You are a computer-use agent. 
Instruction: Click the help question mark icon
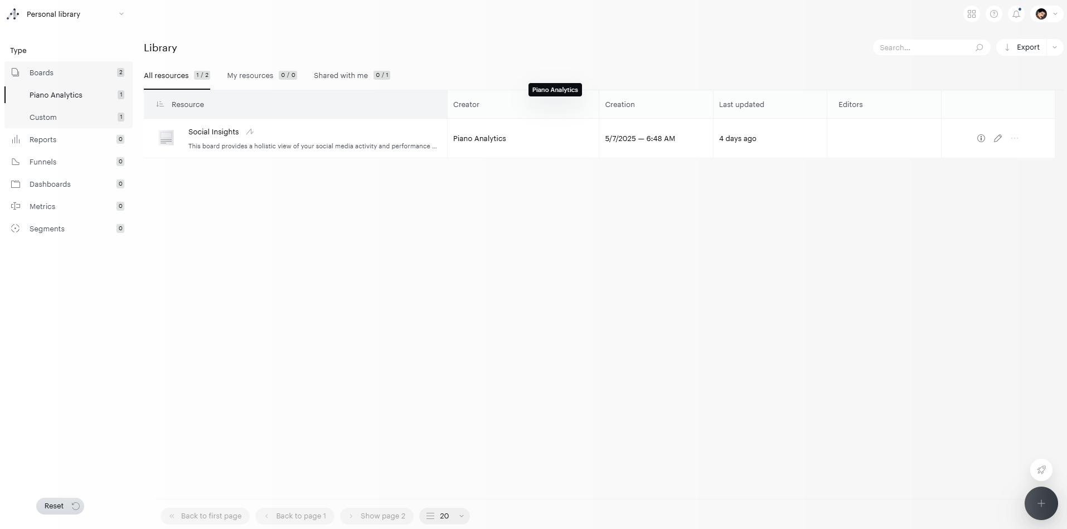coord(994,14)
